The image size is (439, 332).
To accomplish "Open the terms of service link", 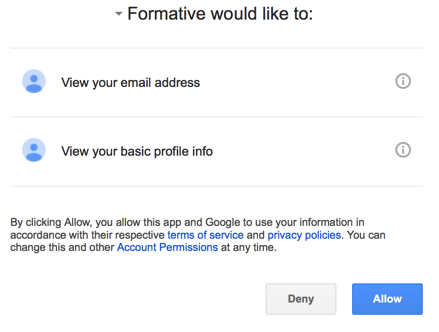I will pyautogui.click(x=205, y=235).
